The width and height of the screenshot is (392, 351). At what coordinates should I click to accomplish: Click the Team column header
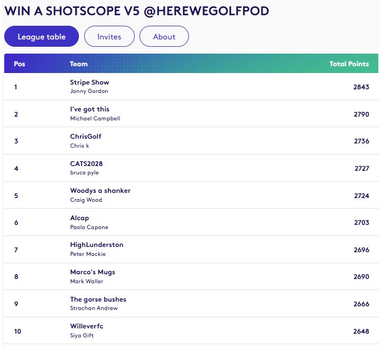[x=79, y=64]
